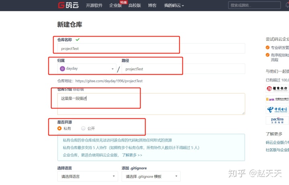Open the 博客 menu item
This screenshot has height=185, width=289.
(x=152, y=6)
